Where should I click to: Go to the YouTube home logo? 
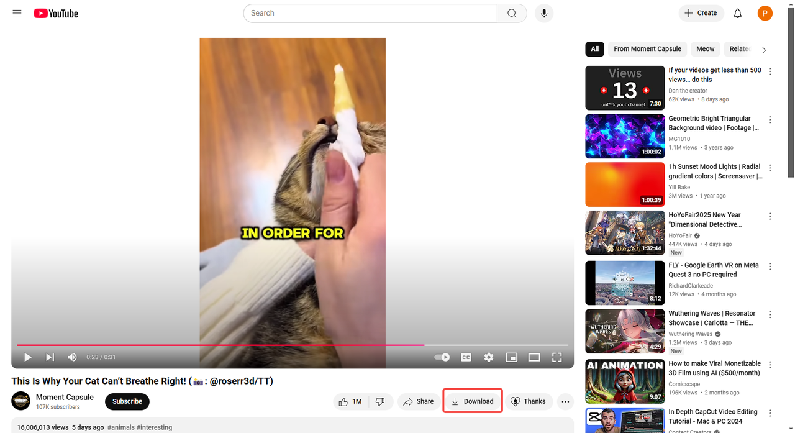coord(56,13)
